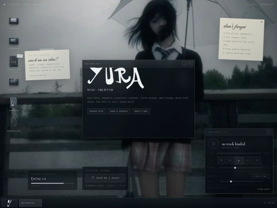
Task: Play the track in audio player
Action: click(239, 160)
